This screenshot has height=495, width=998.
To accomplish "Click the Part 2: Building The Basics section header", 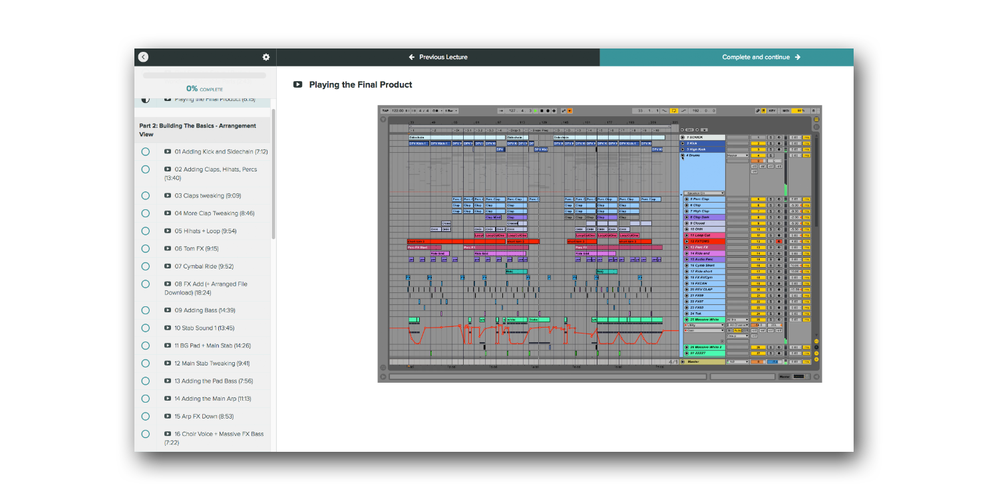I will coord(202,130).
